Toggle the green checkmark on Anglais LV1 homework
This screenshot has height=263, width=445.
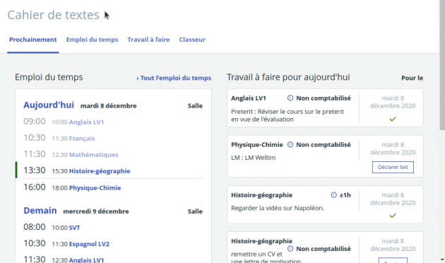coord(393,119)
